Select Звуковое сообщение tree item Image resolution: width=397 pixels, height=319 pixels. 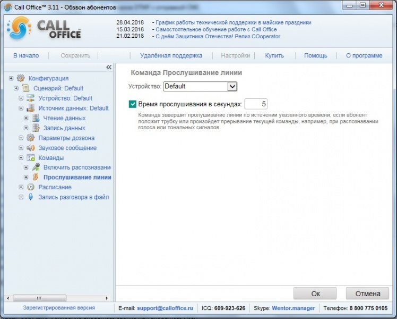(x=67, y=148)
